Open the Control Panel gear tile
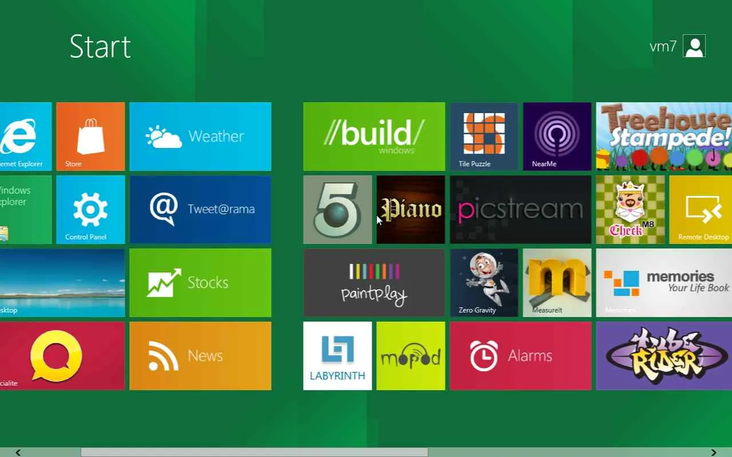The height and width of the screenshot is (457, 732). pos(90,210)
